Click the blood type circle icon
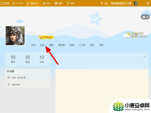 coord(9,84)
